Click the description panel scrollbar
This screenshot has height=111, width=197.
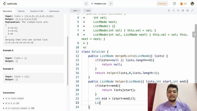(68, 61)
